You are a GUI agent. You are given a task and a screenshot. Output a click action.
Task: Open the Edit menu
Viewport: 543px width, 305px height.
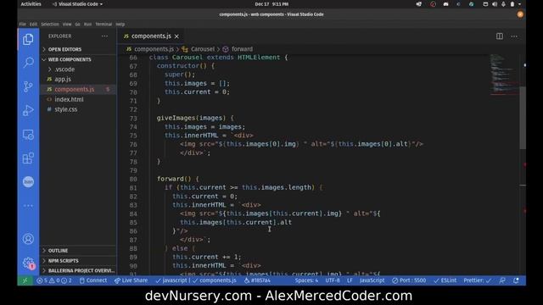pyautogui.click(x=33, y=25)
